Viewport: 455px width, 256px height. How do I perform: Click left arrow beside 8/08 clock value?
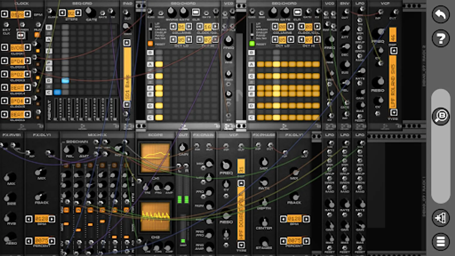[5, 47]
